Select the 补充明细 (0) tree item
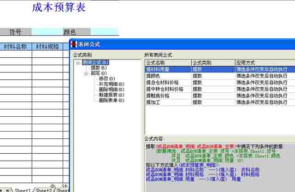Screen dimensions: 295x192 pyautogui.click(x=111, y=84)
